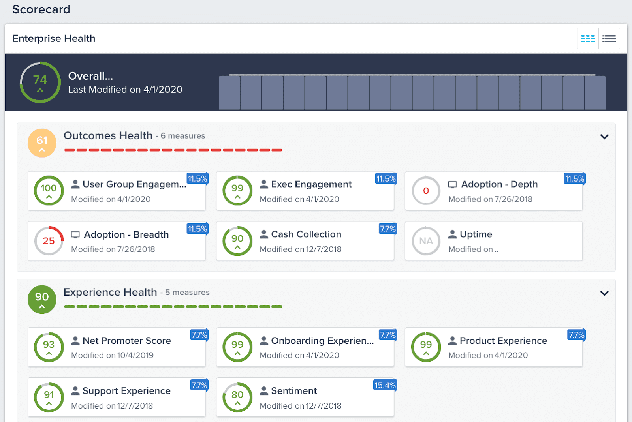Click the Sentiment 15.4% weight badge
Image resolution: width=632 pixels, height=422 pixels.
click(x=385, y=385)
